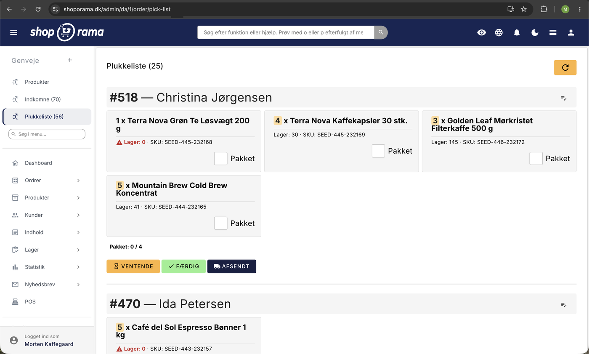This screenshot has width=589, height=354.
Task: Click the sidebar user avatar icon
Action: click(14, 341)
